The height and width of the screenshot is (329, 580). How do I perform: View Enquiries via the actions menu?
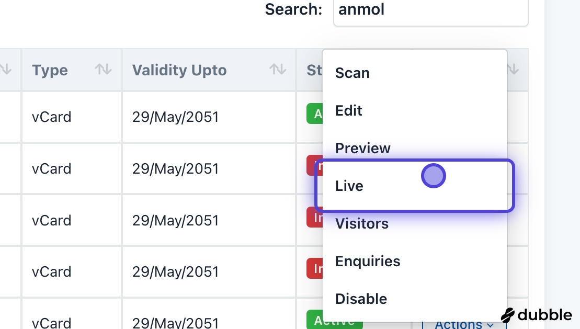click(368, 262)
